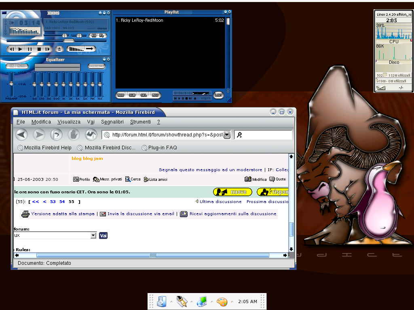Toggle repeat arrow button in XMMS
The image size is (414, 310).
[x=90, y=49]
